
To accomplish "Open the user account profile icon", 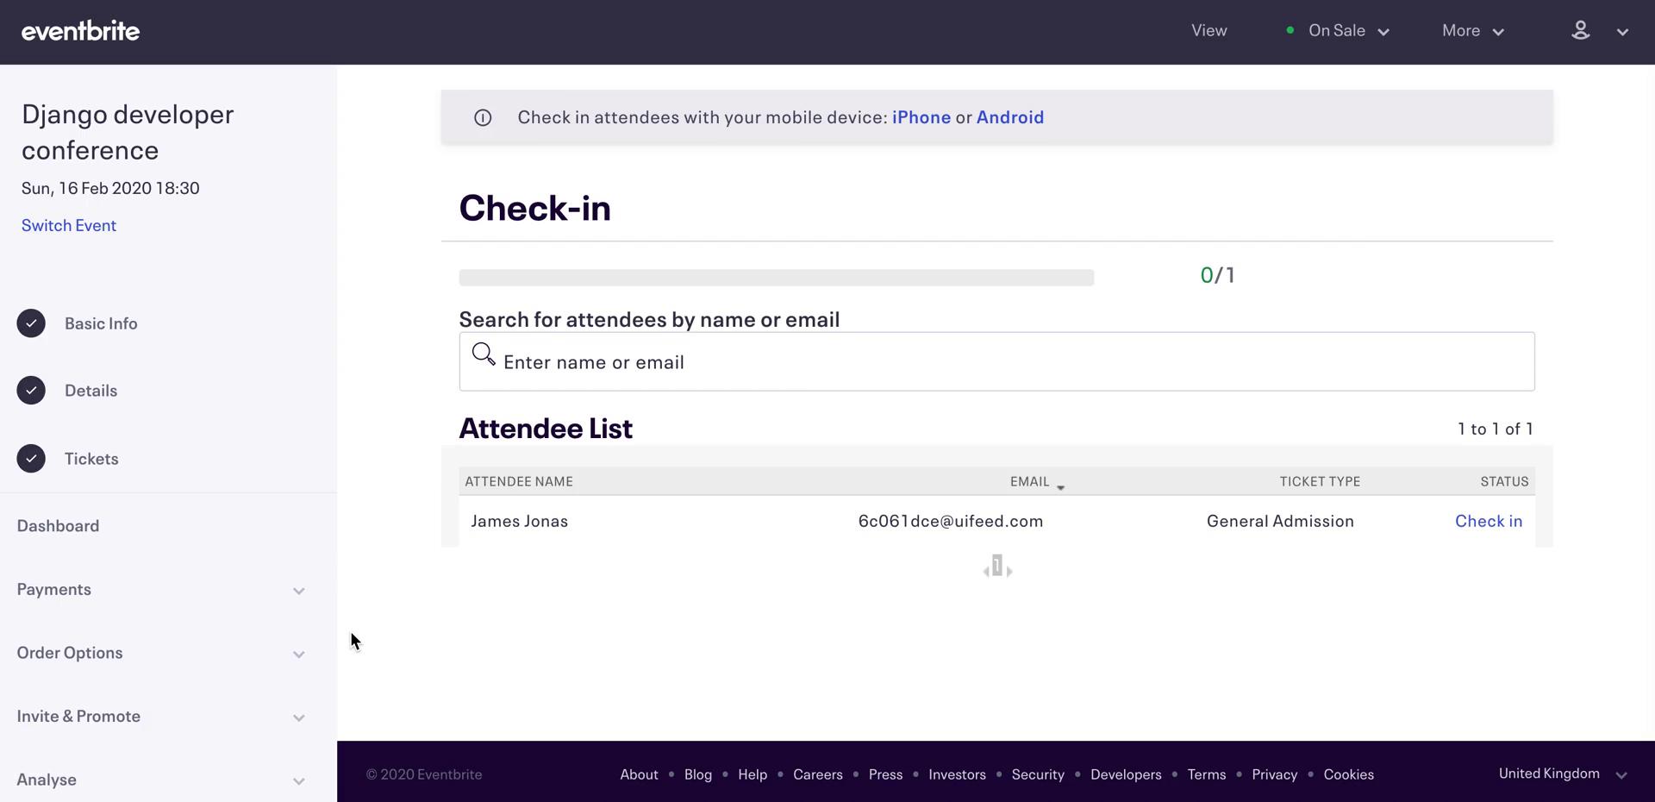I will tap(1580, 30).
